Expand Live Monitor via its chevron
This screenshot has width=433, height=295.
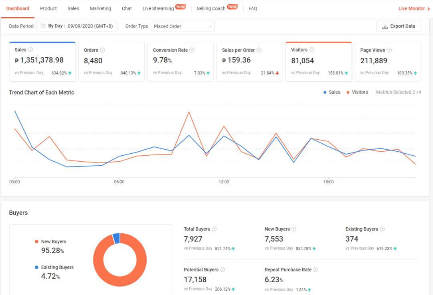point(429,9)
